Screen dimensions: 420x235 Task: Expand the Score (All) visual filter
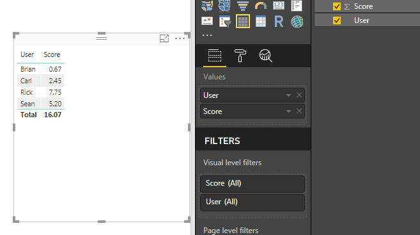[253, 184]
